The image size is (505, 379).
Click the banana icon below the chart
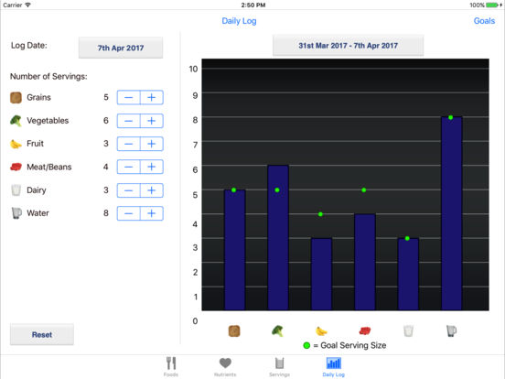click(x=321, y=331)
